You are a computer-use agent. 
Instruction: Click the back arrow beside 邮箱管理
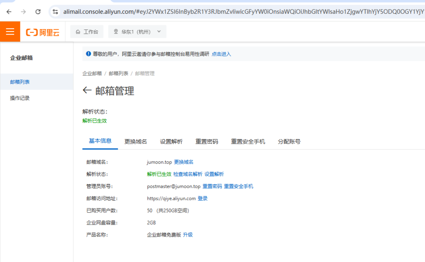pyautogui.click(x=87, y=91)
